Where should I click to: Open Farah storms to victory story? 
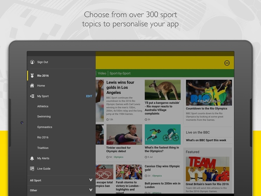click(128, 188)
